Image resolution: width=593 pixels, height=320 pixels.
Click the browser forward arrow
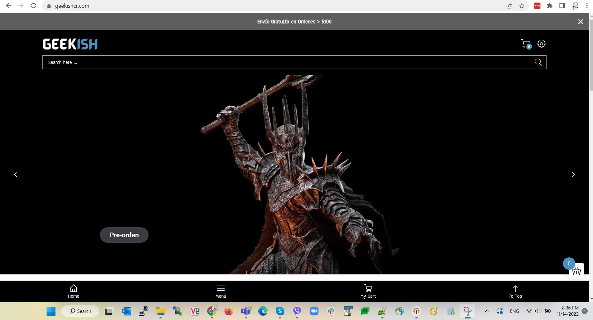(21, 6)
